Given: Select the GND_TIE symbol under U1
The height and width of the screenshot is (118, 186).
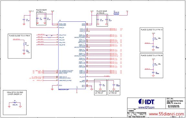Looking at the screenshot, I should [15, 102].
